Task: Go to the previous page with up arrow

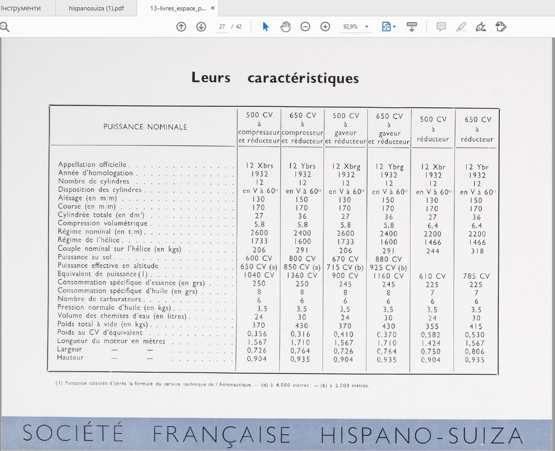Action: (x=181, y=27)
